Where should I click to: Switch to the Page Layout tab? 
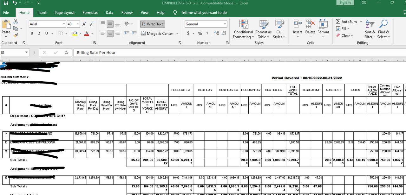(x=64, y=13)
